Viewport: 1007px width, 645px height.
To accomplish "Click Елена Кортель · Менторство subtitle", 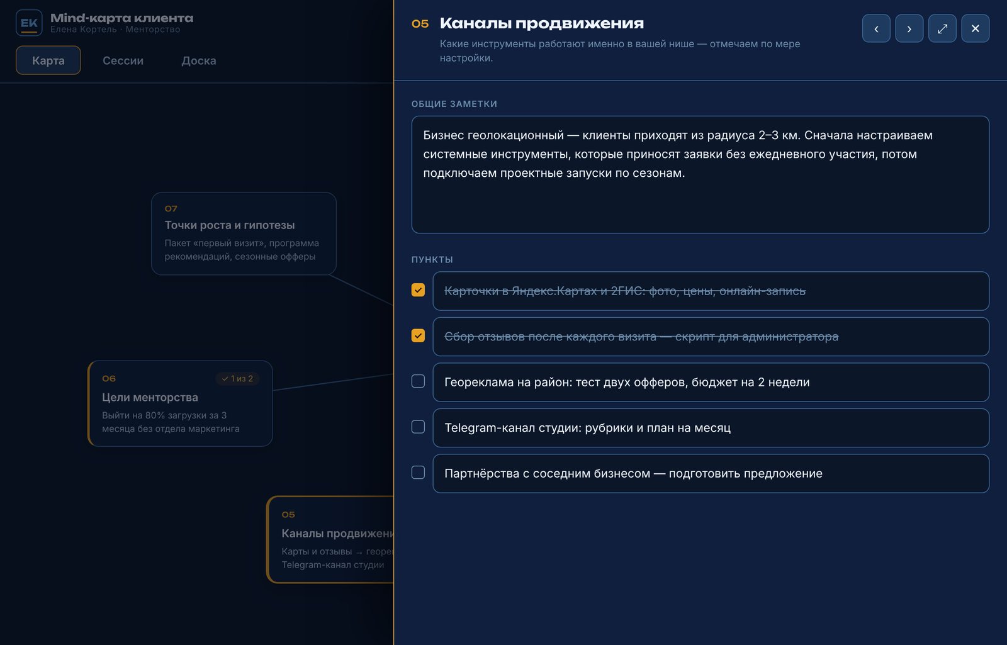I will tap(115, 30).
